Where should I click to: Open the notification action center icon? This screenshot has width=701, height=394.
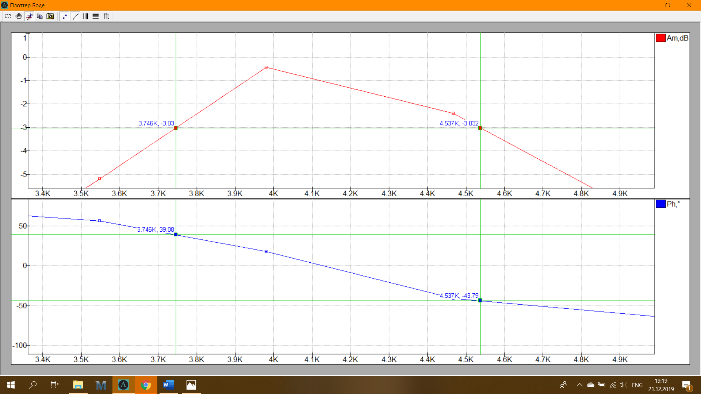coord(687,385)
